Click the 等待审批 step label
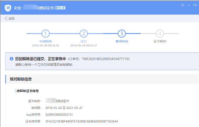The height and width of the screenshot is (127, 199). pos(122,41)
